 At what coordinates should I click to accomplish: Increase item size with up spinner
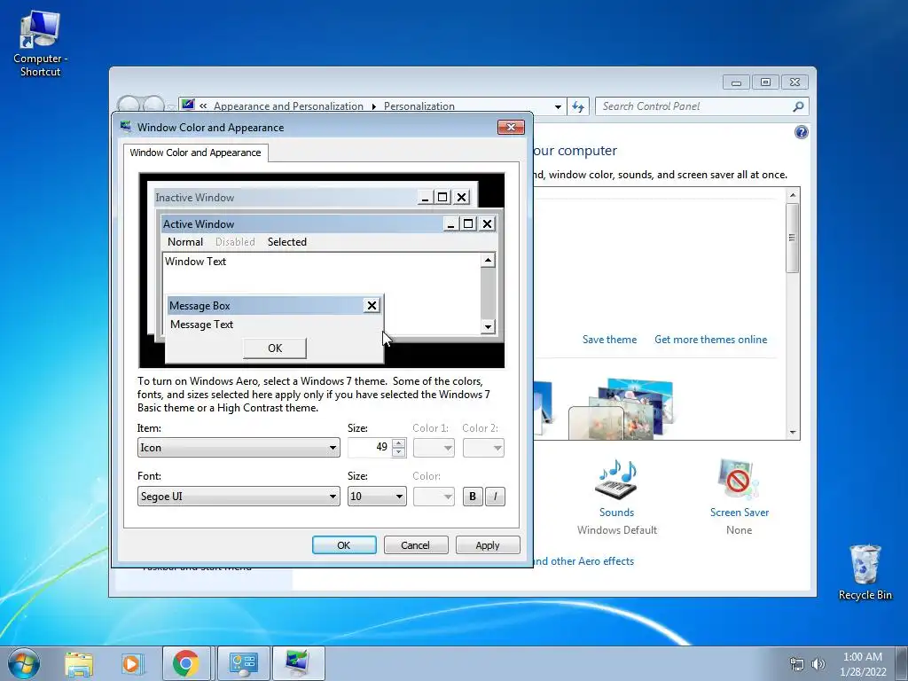(398, 443)
